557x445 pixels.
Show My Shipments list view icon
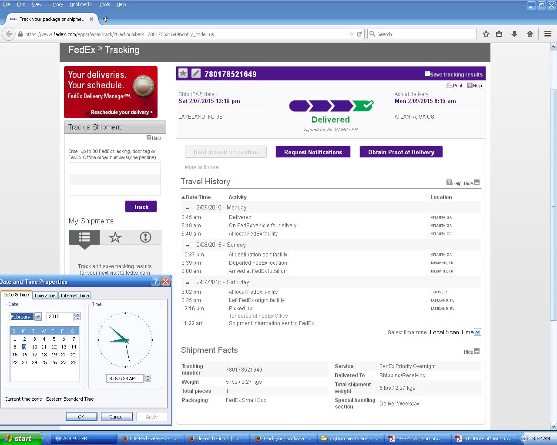pos(84,237)
